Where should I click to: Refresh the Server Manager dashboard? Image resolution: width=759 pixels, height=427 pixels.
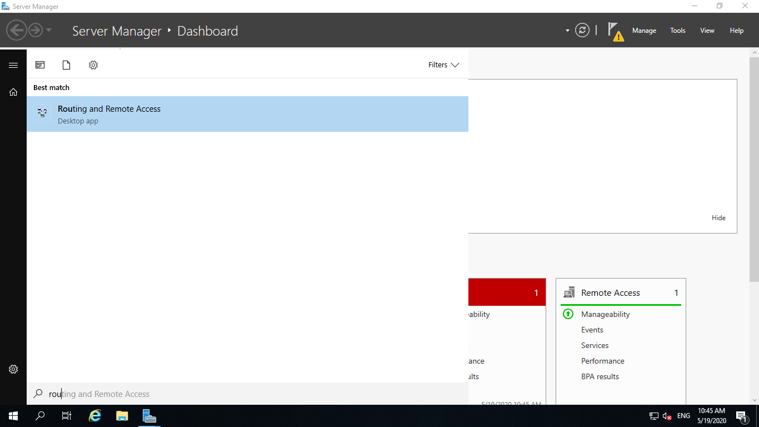(582, 30)
